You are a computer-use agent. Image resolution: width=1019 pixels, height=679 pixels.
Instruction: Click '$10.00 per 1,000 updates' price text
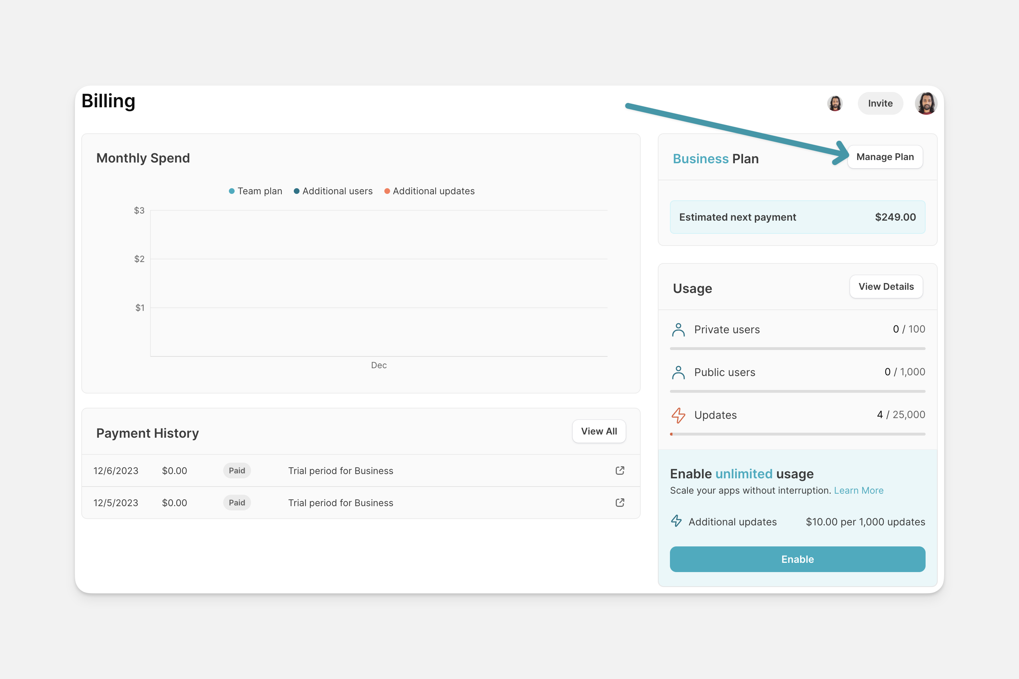(x=865, y=522)
